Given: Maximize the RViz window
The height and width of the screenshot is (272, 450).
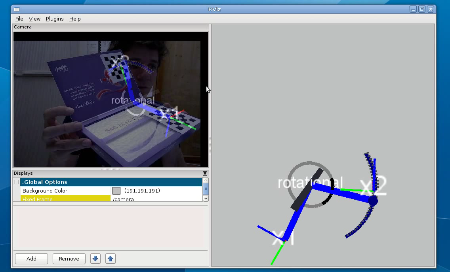Looking at the screenshot, I should [422, 9].
